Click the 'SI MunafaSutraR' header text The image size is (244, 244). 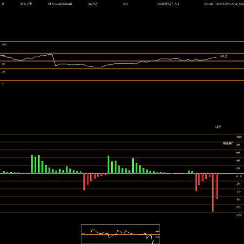tap(60, 4)
